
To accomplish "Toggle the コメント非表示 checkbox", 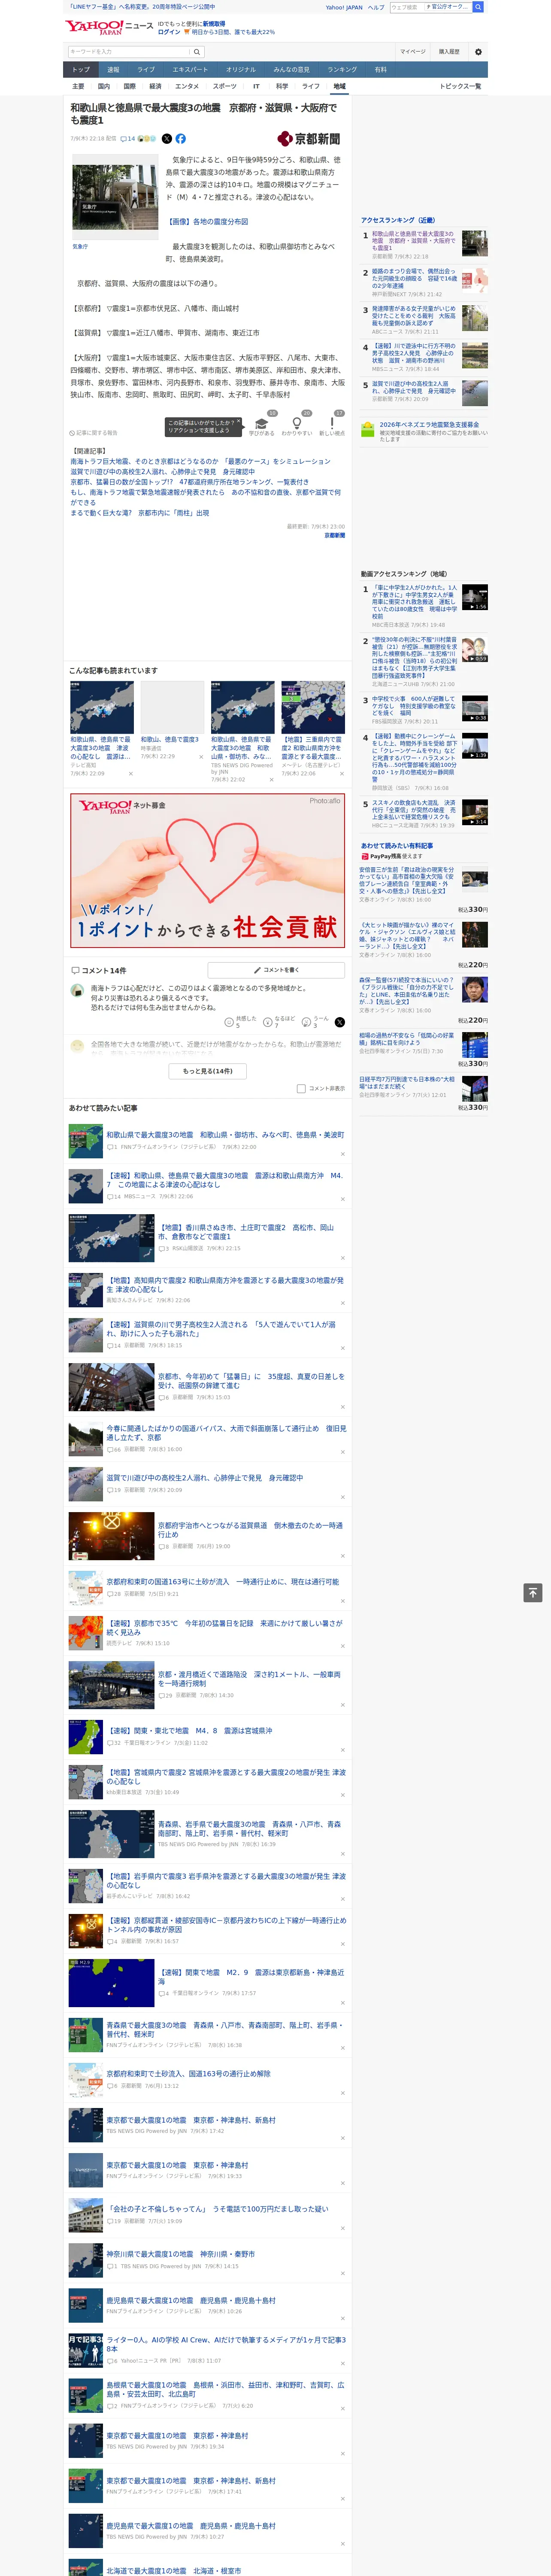I will [301, 1089].
